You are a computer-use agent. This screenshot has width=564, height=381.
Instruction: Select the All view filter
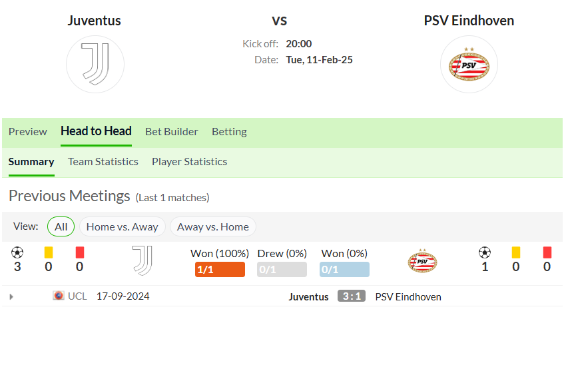coord(61,226)
